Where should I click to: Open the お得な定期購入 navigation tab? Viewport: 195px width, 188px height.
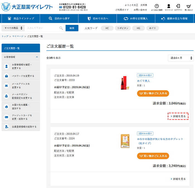tap(136, 18)
